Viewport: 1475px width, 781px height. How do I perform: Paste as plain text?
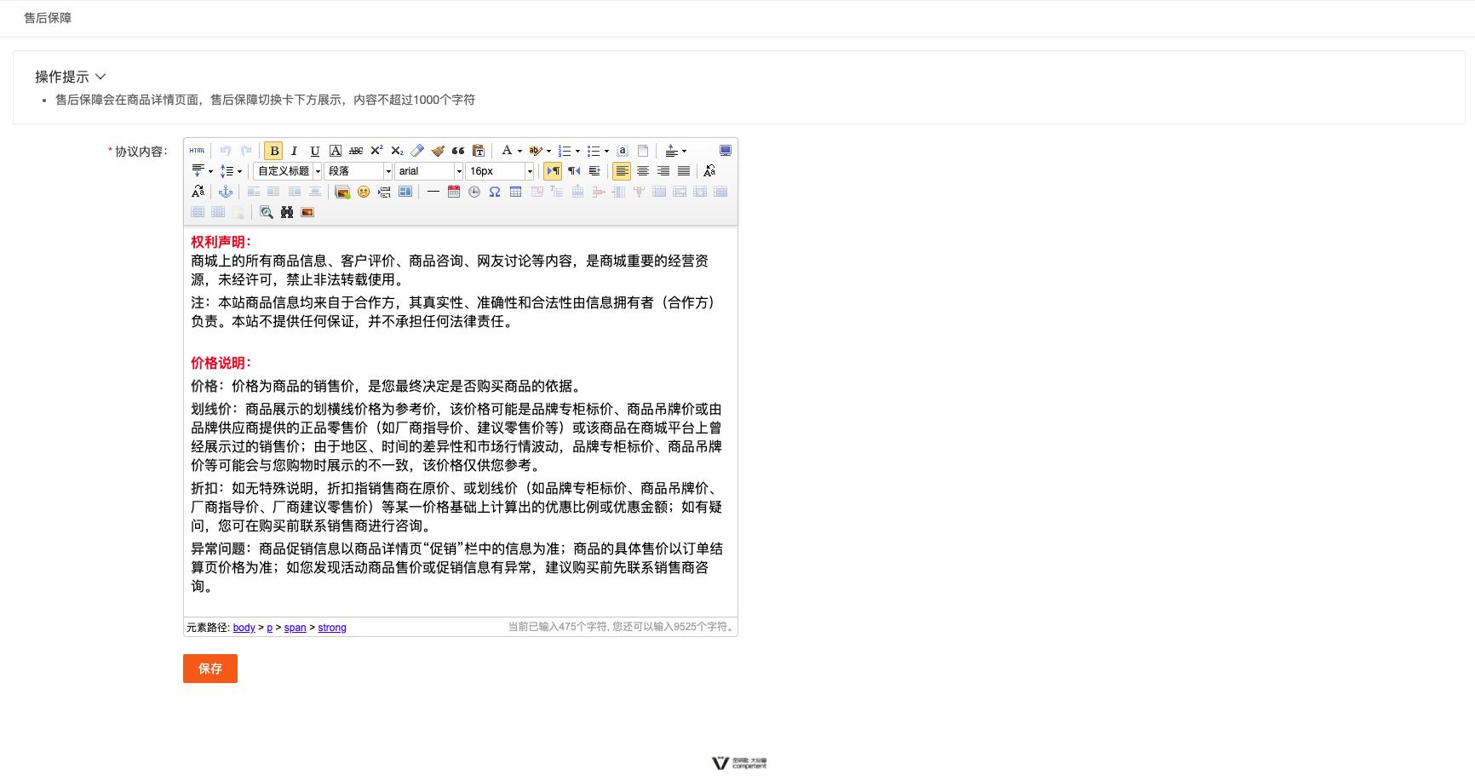[479, 151]
